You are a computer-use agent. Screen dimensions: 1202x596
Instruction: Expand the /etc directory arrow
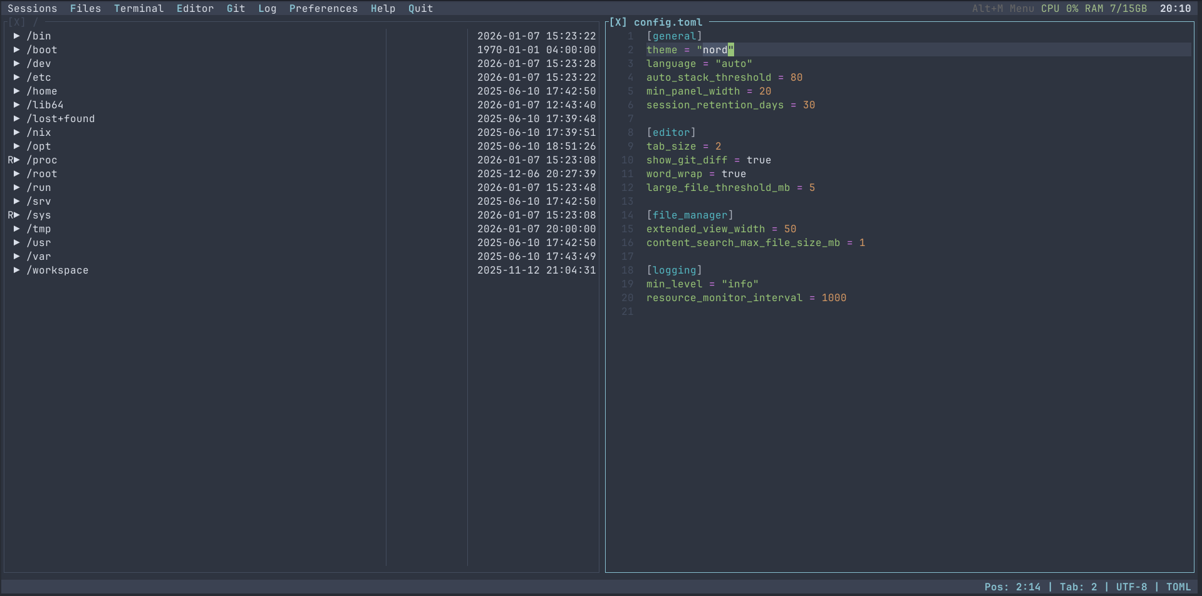point(17,78)
